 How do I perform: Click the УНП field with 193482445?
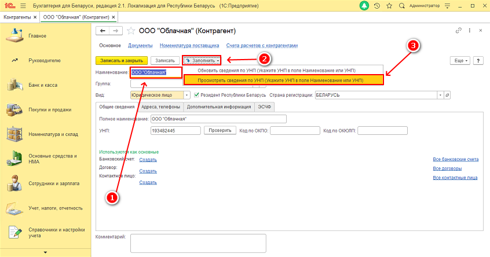(175, 131)
